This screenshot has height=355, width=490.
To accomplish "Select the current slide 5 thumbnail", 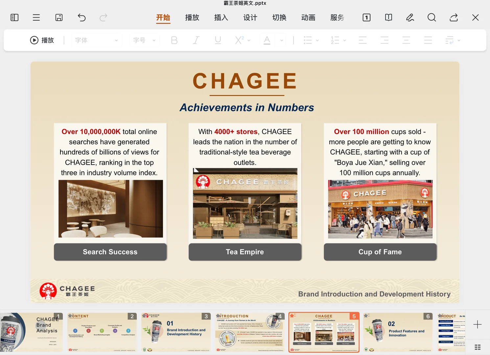I will click(x=324, y=332).
